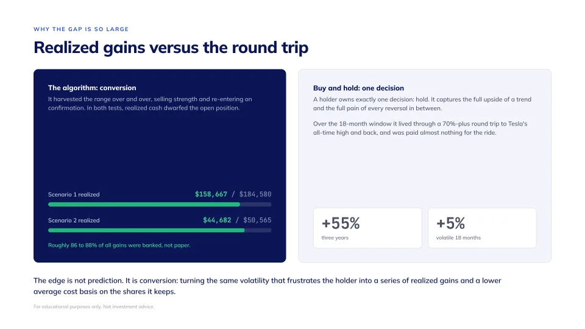Click the edge is not prediction paragraph
The image size is (585, 329).
267,286
